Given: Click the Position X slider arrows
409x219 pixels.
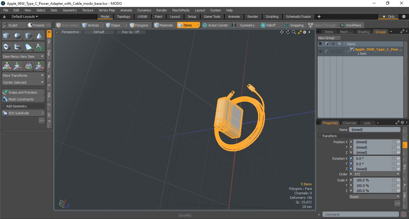Looking at the screenshot, I should (398, 142).
